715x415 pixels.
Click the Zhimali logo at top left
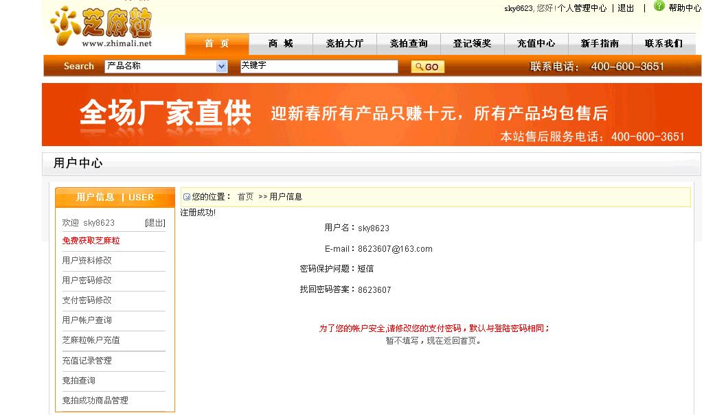(101, 27)
